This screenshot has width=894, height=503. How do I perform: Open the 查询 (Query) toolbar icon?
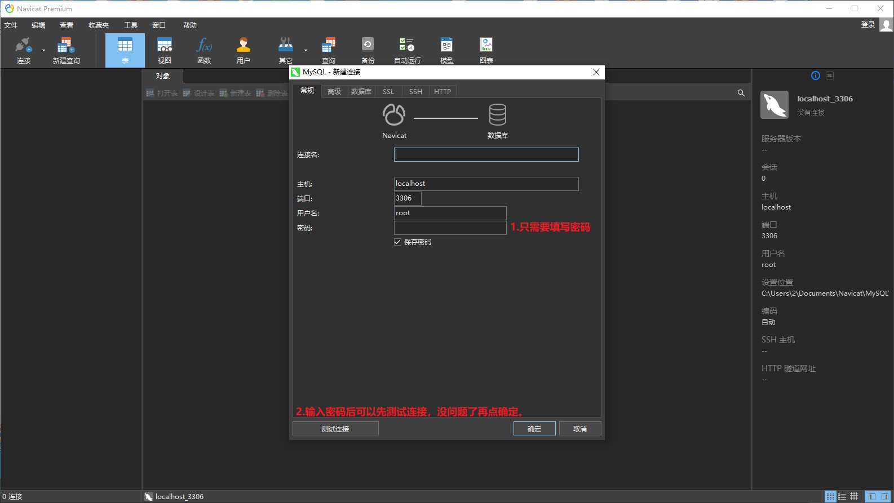[329, 50]
